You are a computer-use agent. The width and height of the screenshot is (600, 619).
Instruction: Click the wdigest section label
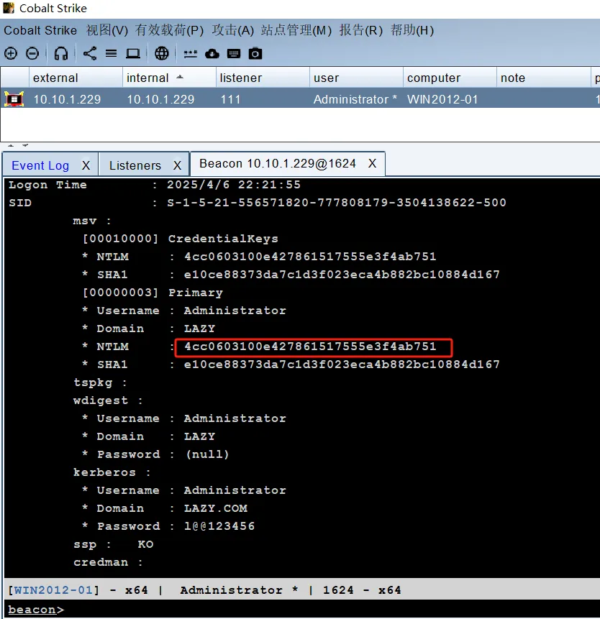click(108, 400)
